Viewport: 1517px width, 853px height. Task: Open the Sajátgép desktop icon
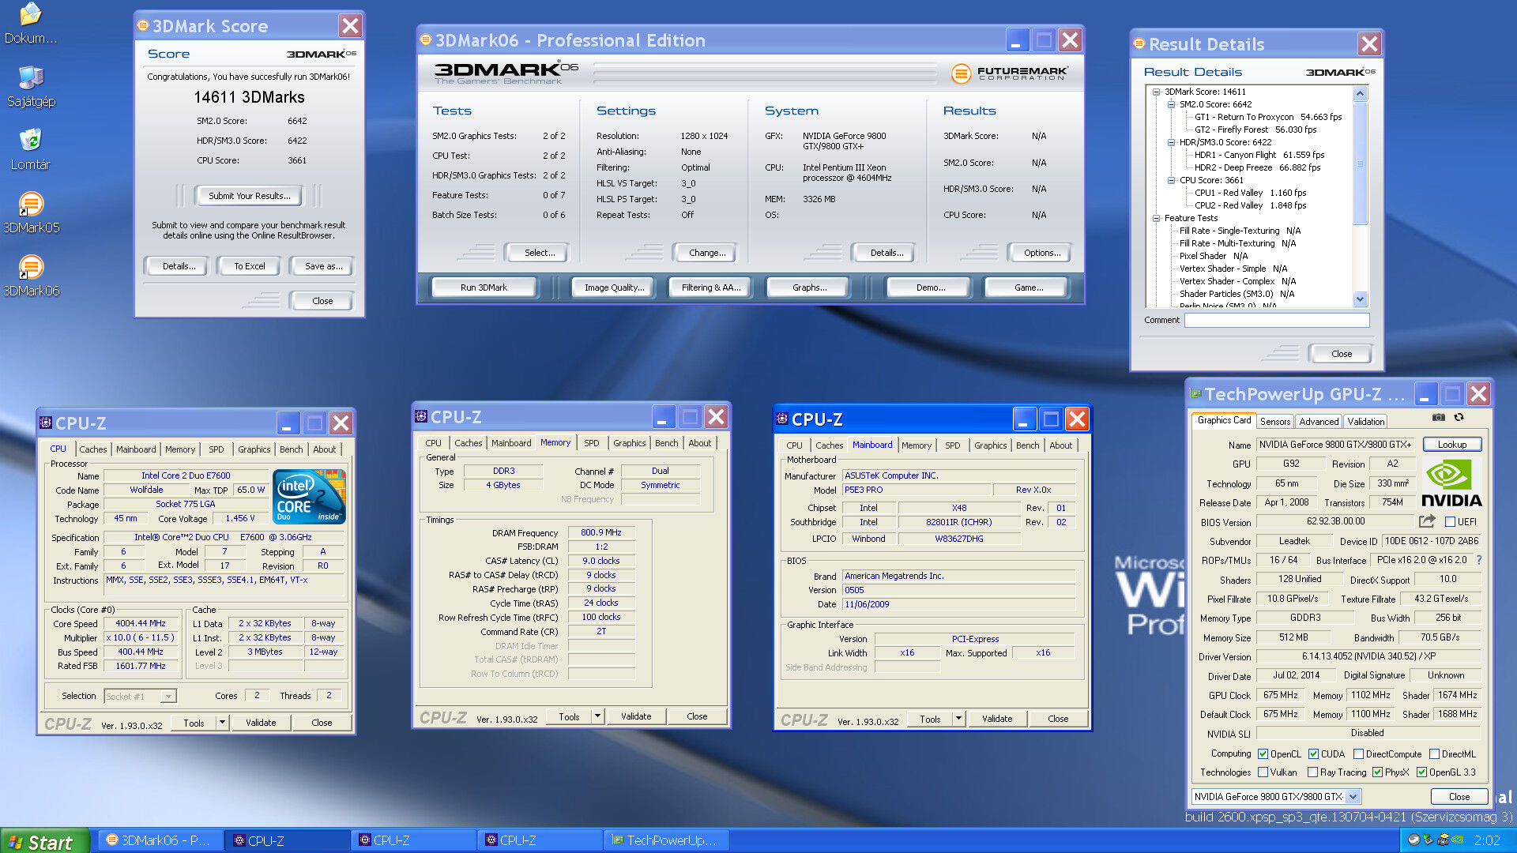[x=31, y=85]
